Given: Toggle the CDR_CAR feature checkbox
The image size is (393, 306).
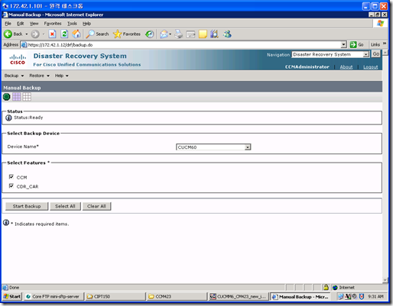Looking at the screenshot, I should point(11,186).
